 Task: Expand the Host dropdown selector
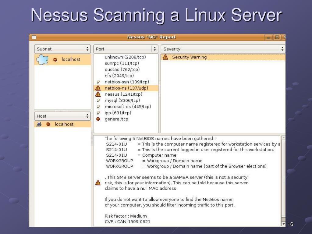(x=62, y=116)
